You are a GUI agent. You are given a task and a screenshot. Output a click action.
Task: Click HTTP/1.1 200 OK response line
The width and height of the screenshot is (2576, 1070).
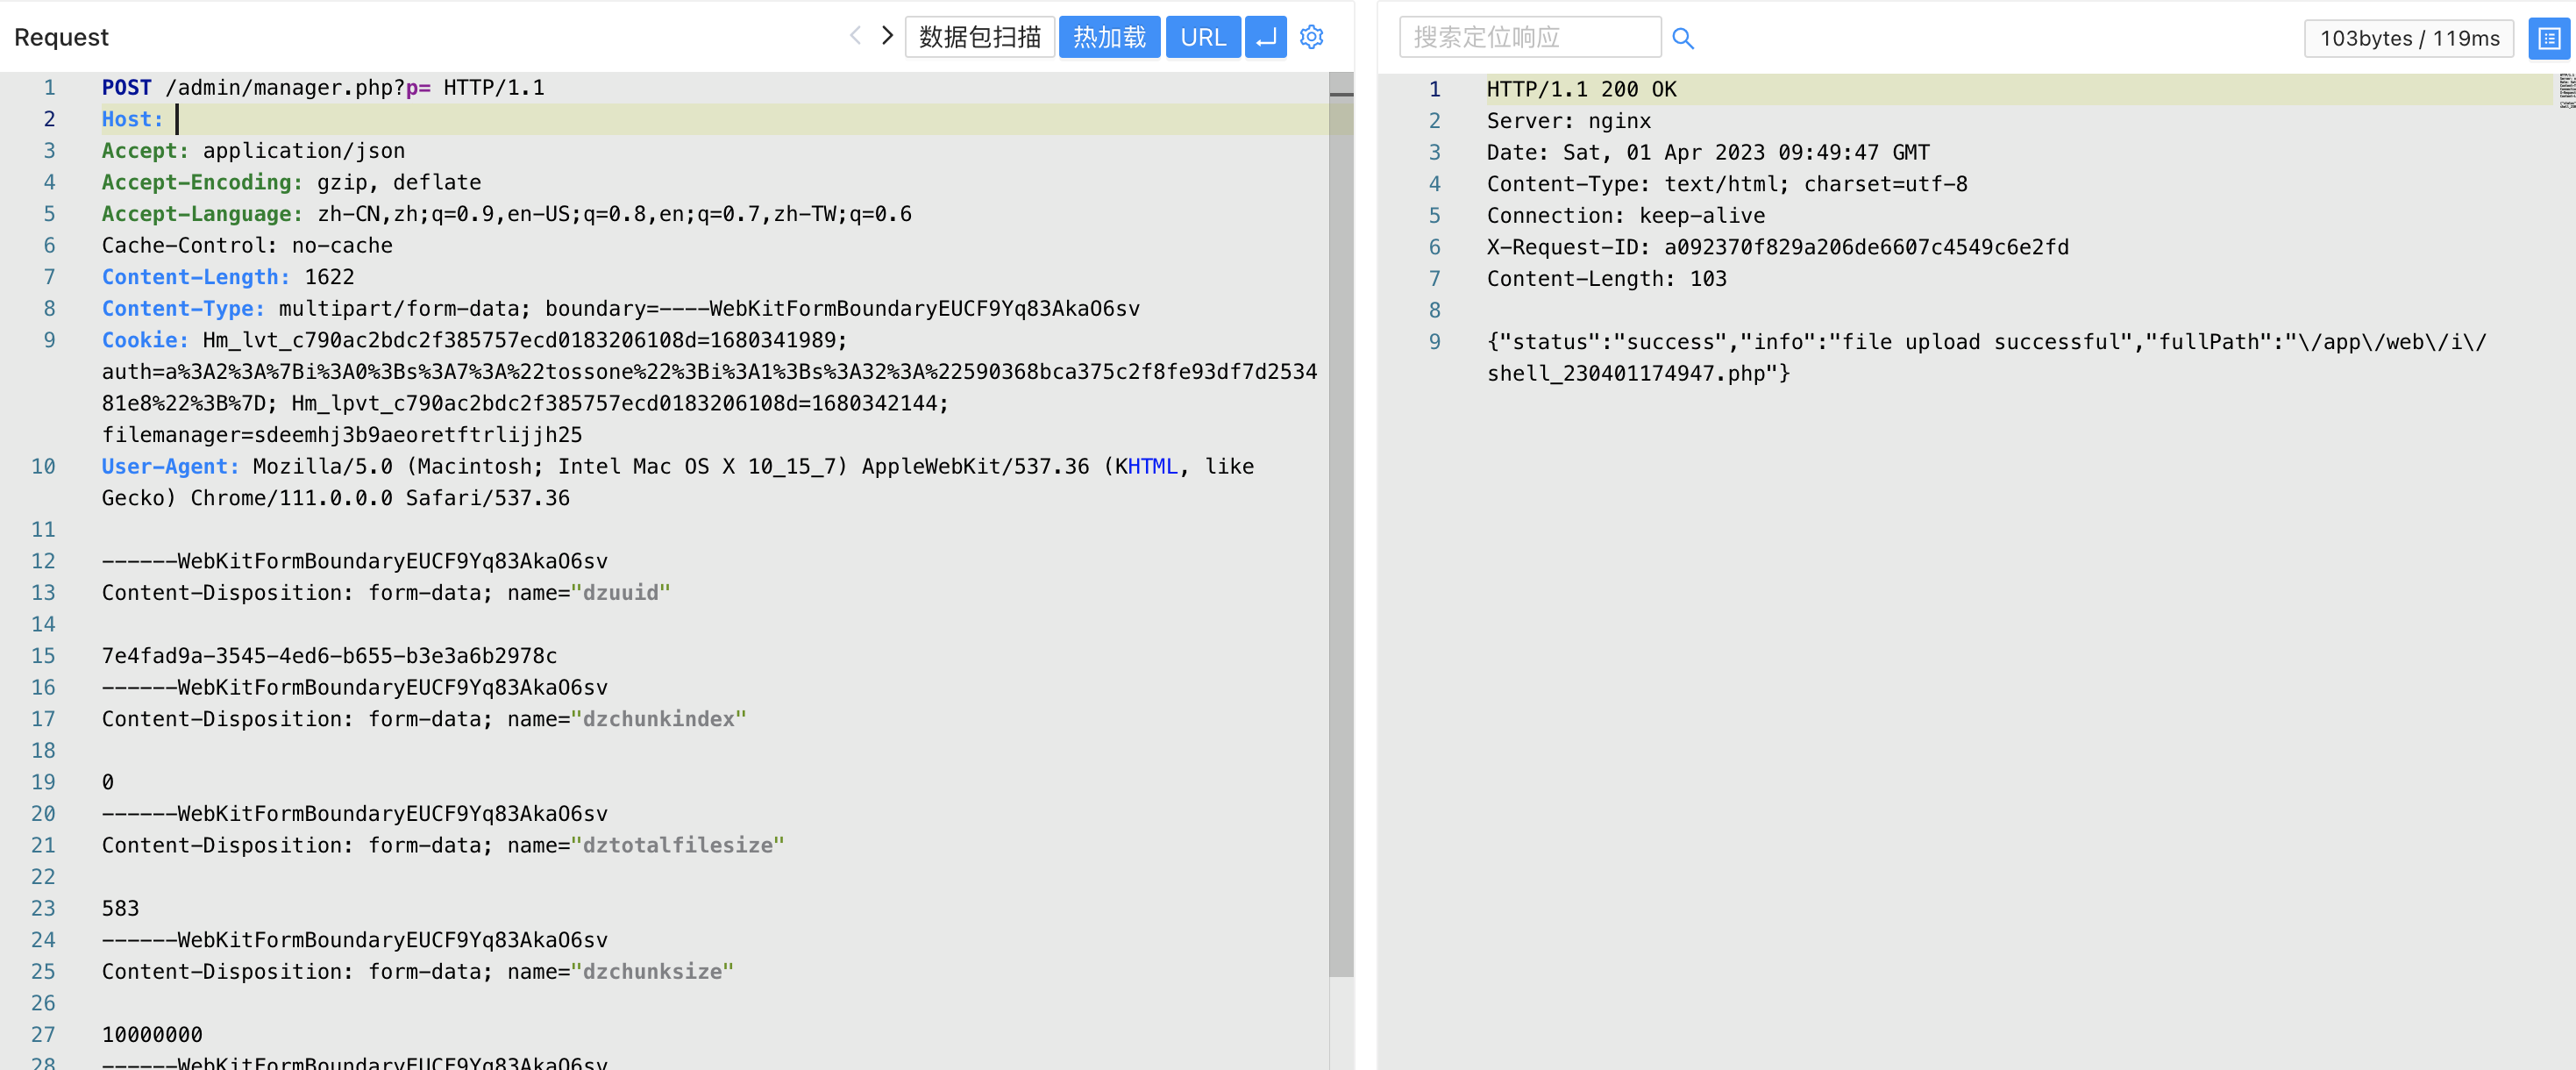pyautogui.click(x=1581, y=89)
